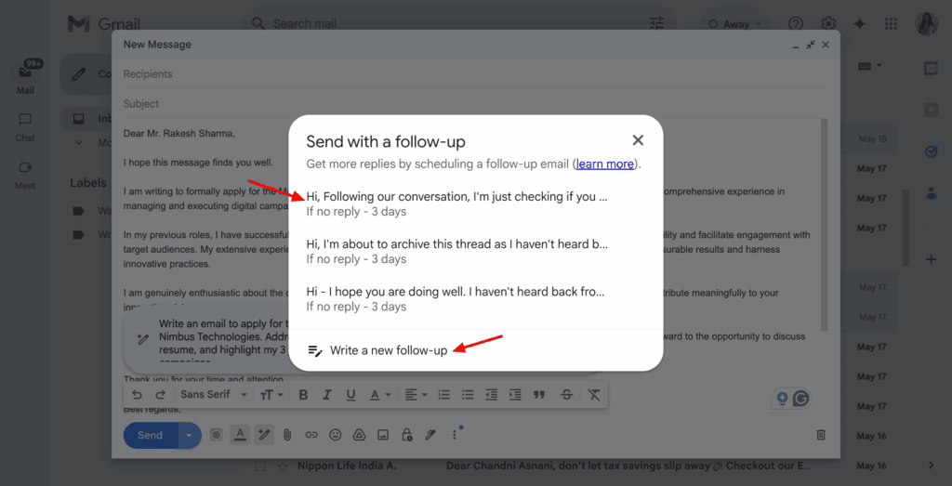Click the Gemini sparkle icon
Viewport: 952px width, 486px height.
click(859, 23)
